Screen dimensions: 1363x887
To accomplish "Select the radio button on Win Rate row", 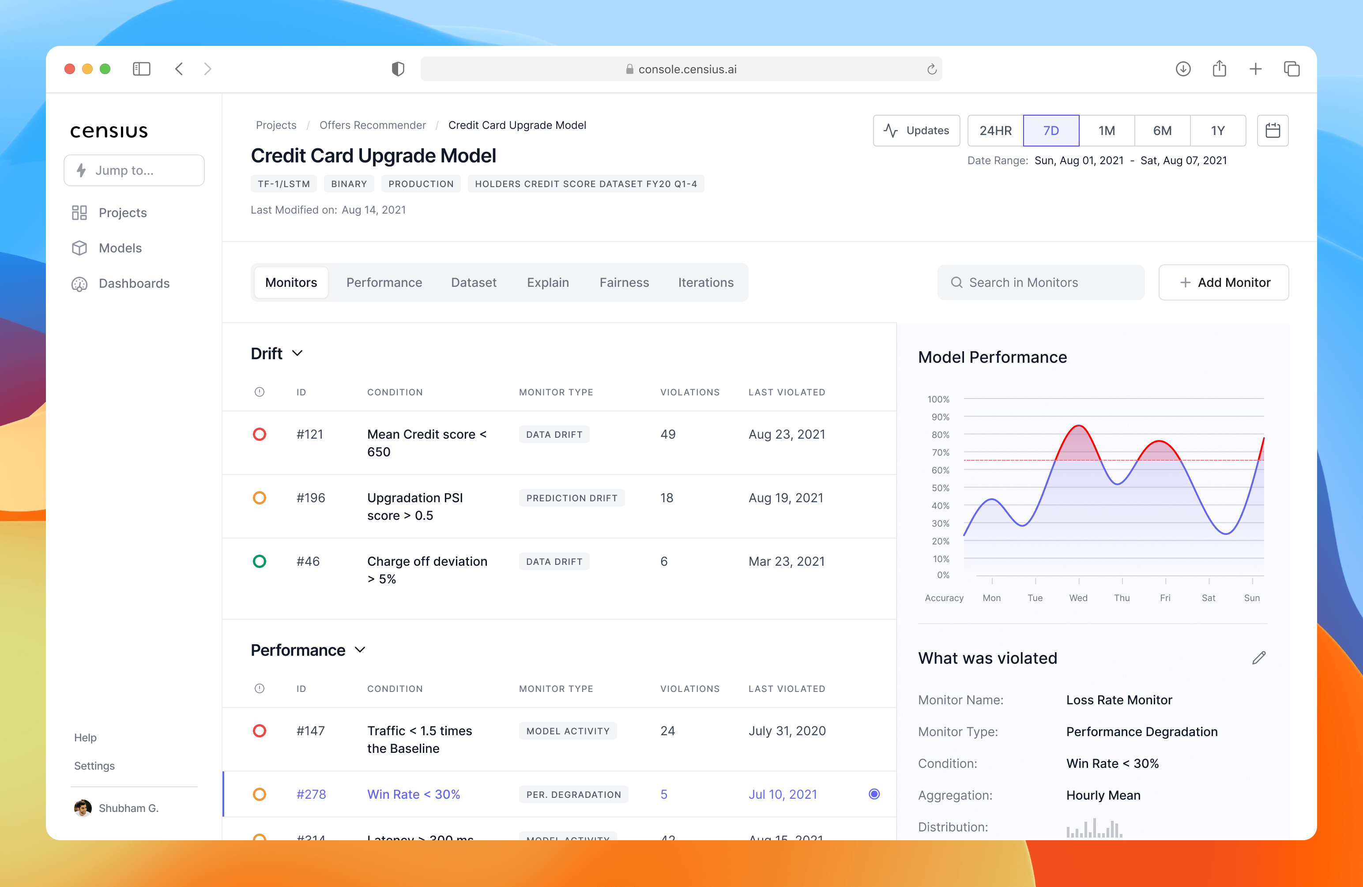I will click(x=874, y=794).
